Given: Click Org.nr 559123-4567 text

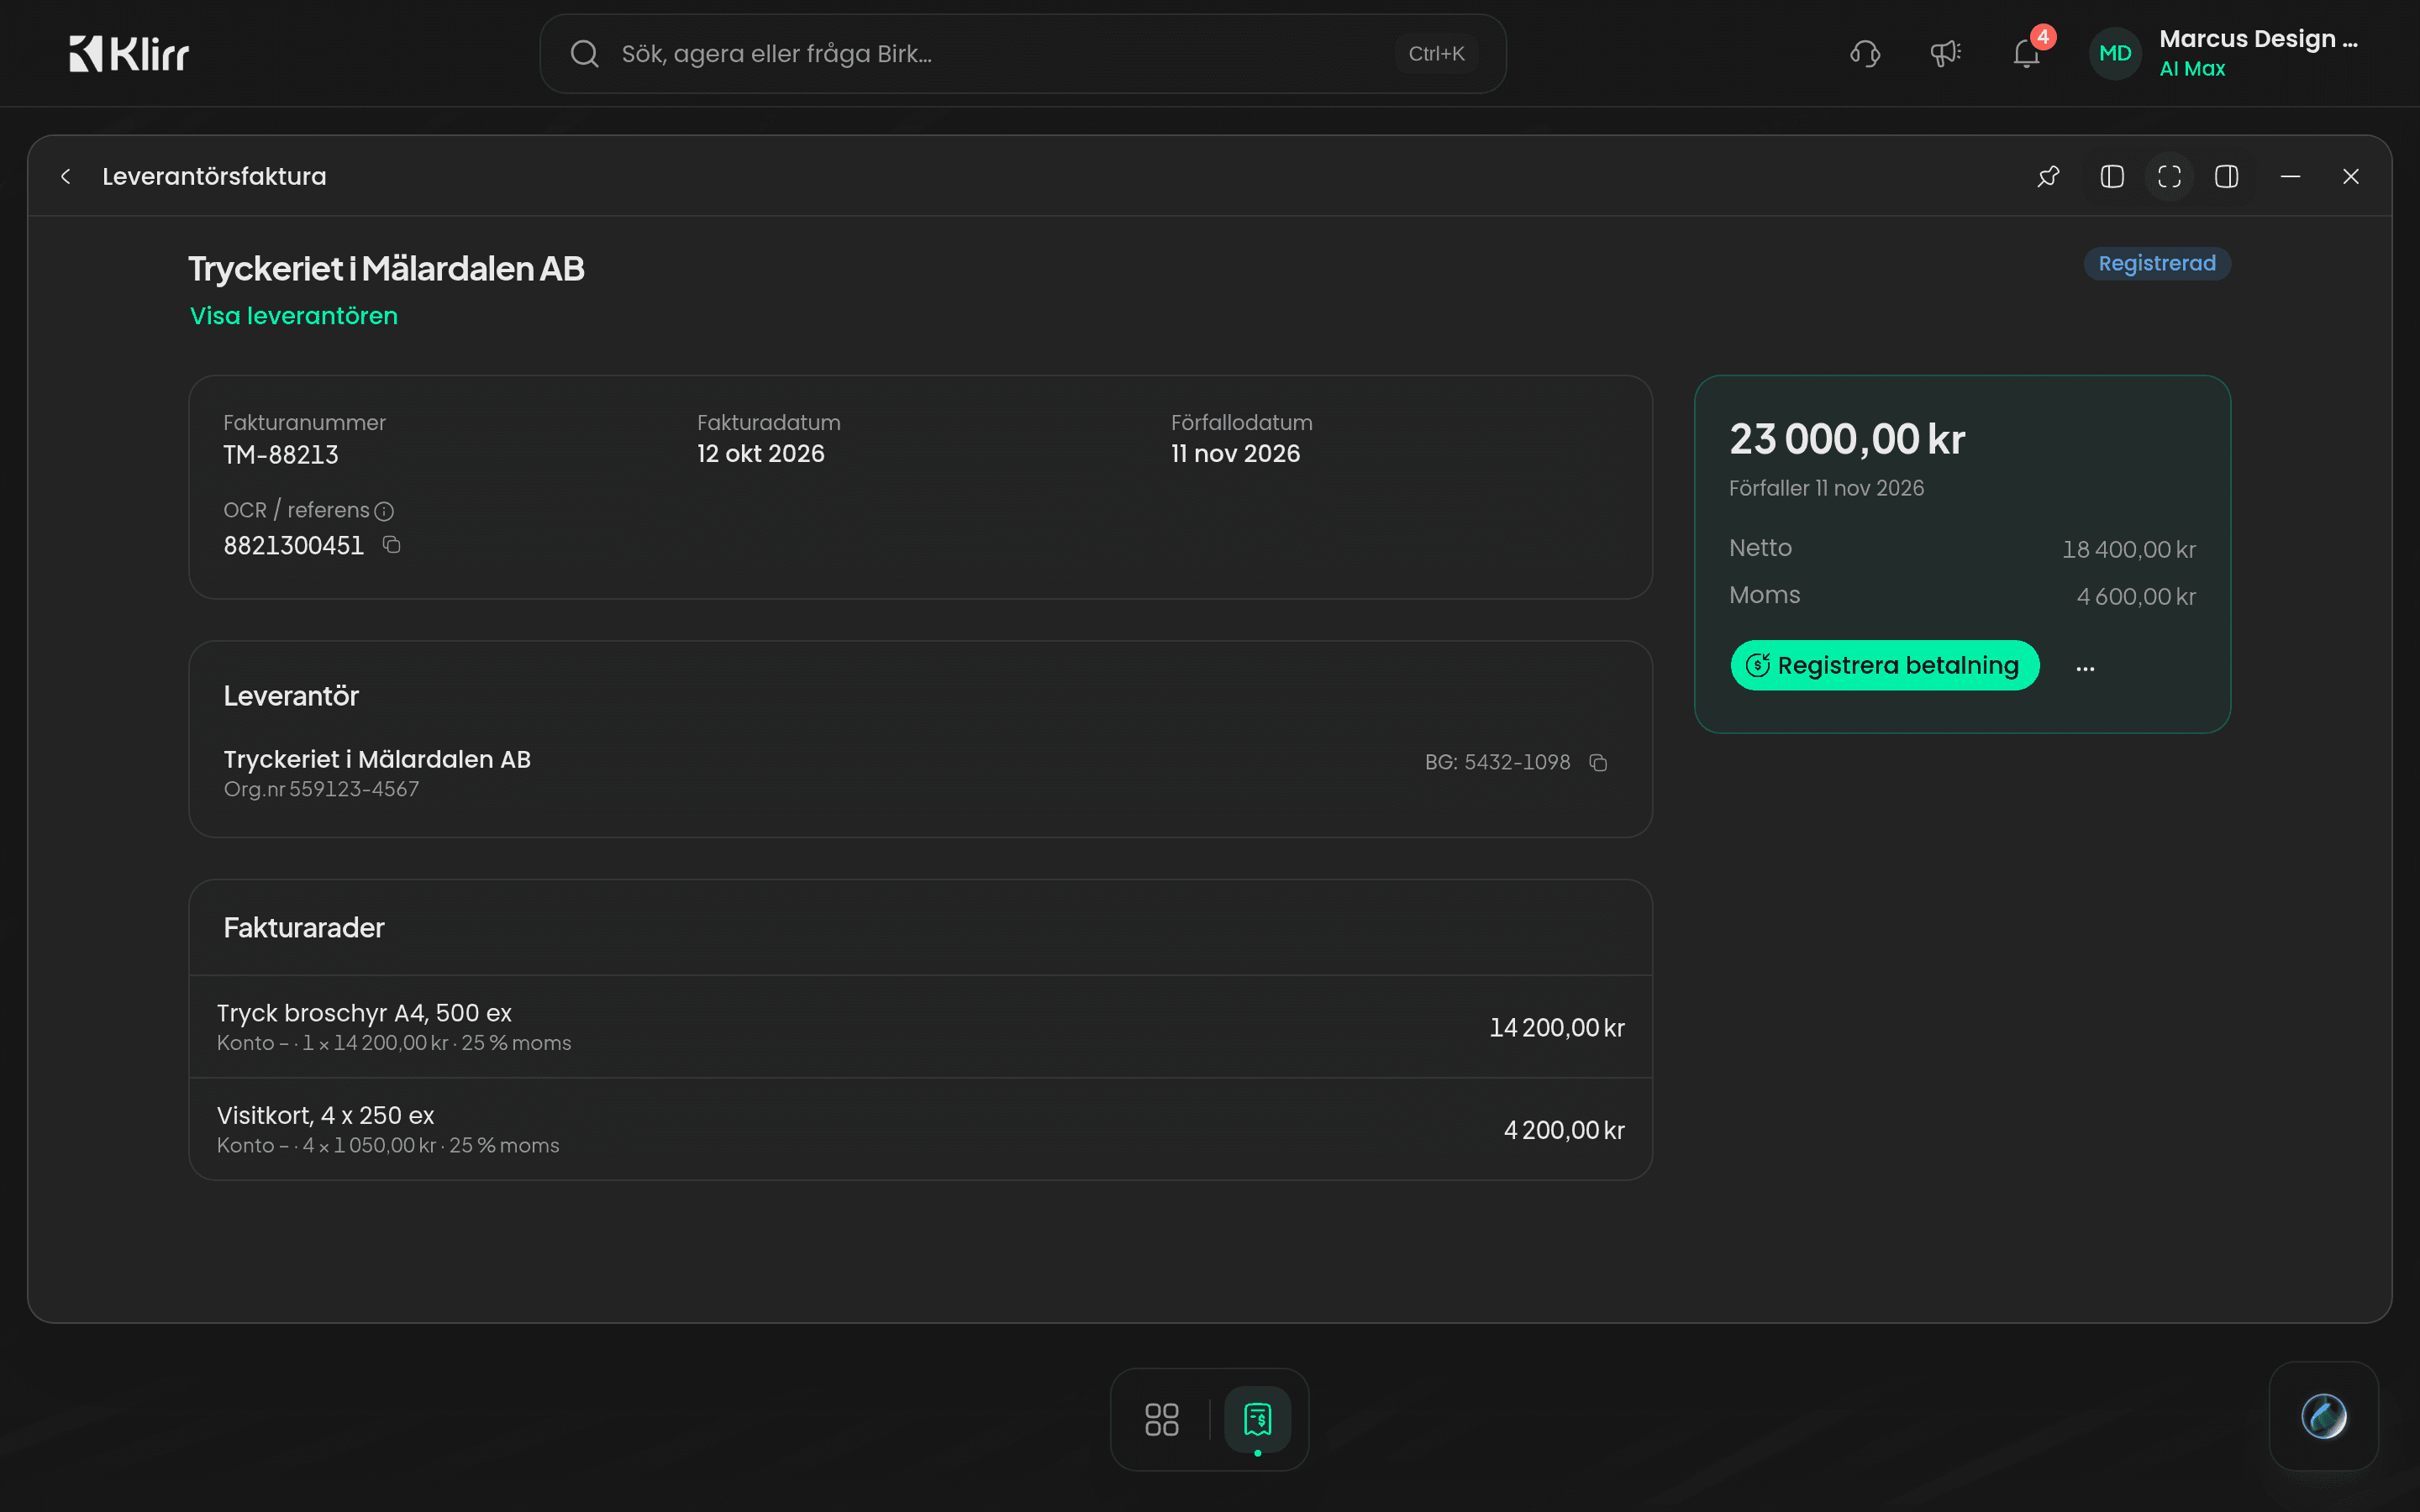Looking at the screenshot, I should coord(321,789).
